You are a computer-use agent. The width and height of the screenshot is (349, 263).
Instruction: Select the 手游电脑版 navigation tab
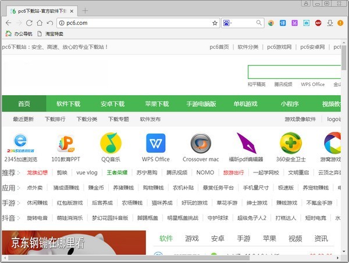tap(201, 104)
